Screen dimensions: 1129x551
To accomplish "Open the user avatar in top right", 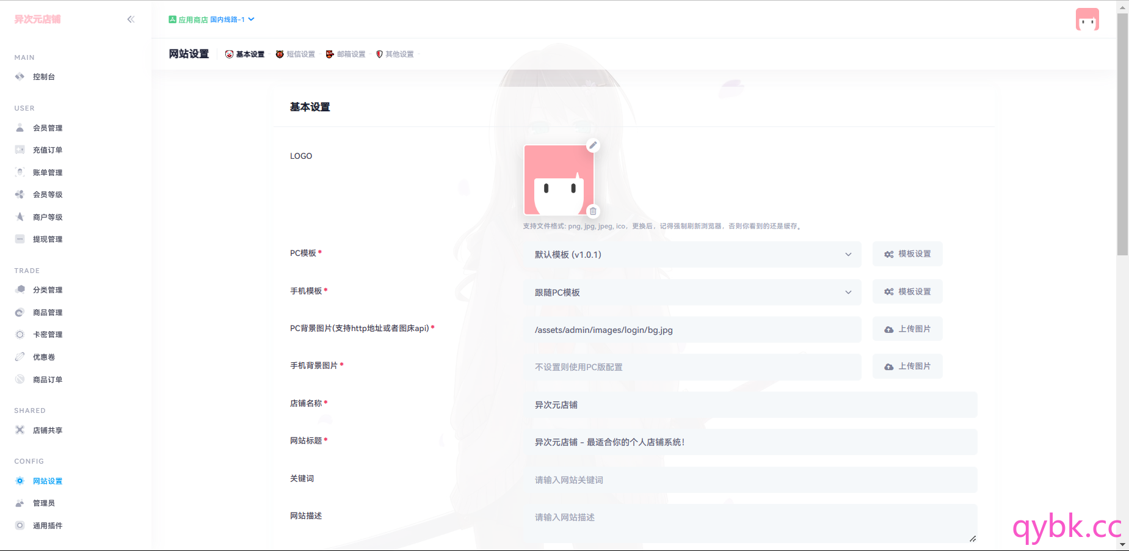I will 1087,20.
